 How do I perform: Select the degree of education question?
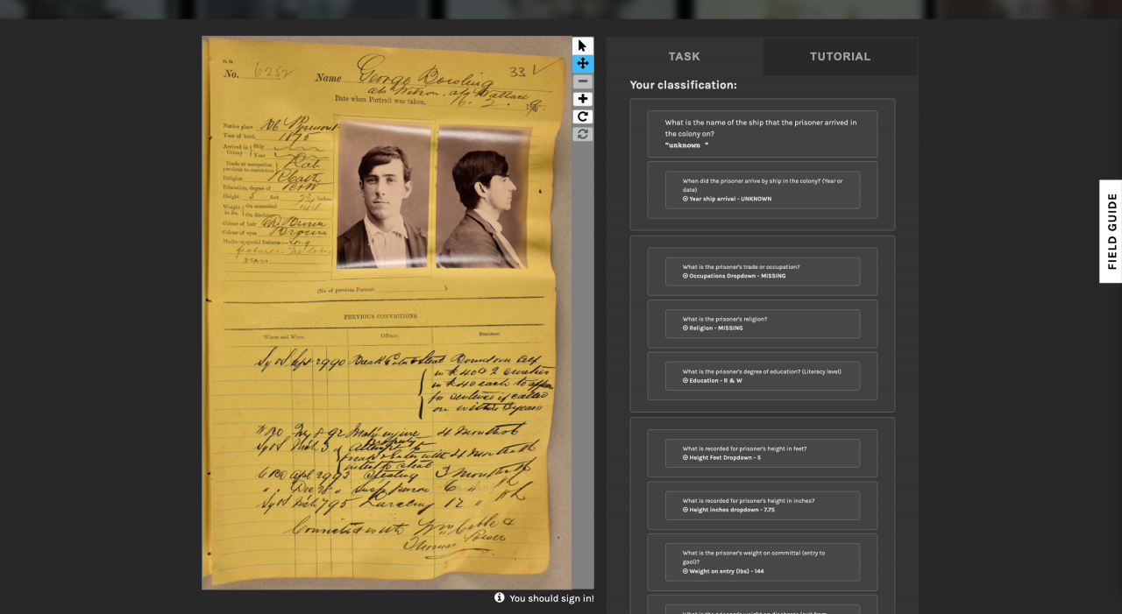(762, 371)
